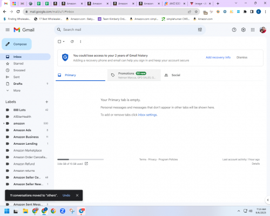Click the Program Policies link

pos(168,159)
